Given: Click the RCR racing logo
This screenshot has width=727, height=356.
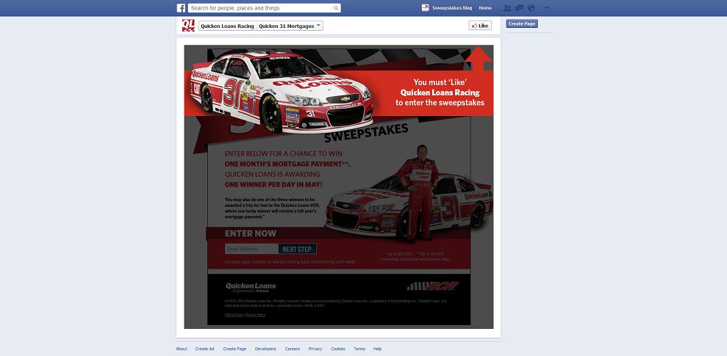Looking at the screenshot, I should (x=432, y=286).
